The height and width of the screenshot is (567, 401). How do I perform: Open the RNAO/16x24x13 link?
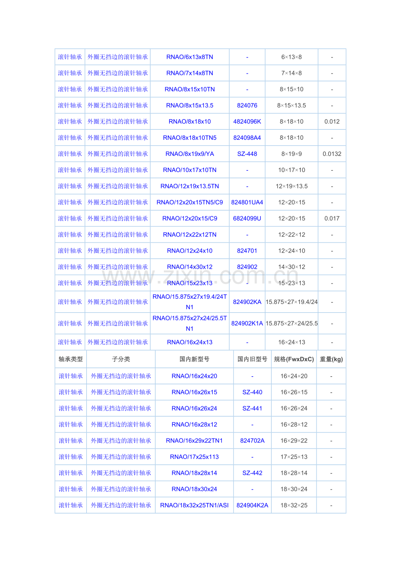click(190, 342)
